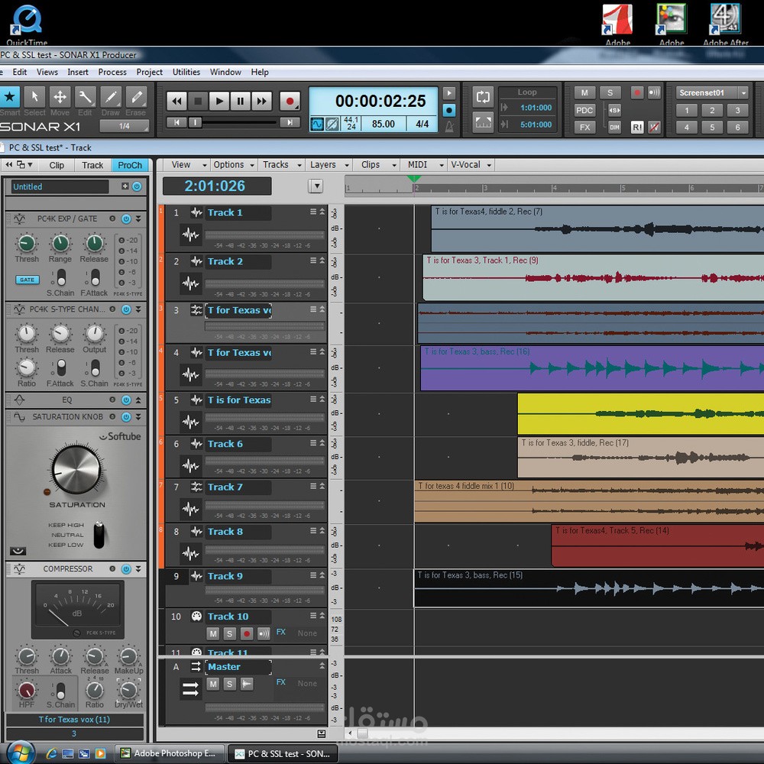Toggle power on the EQ module

126,400
